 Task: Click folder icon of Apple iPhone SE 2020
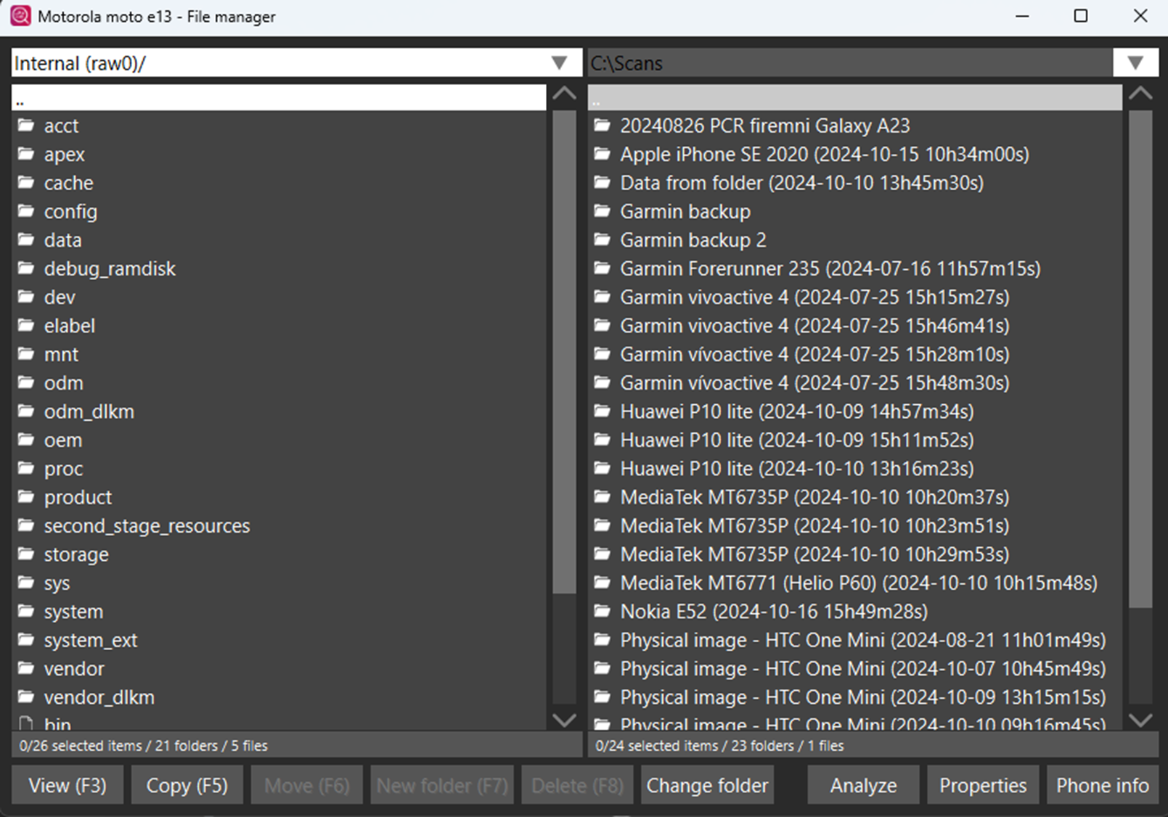(602, 155)
